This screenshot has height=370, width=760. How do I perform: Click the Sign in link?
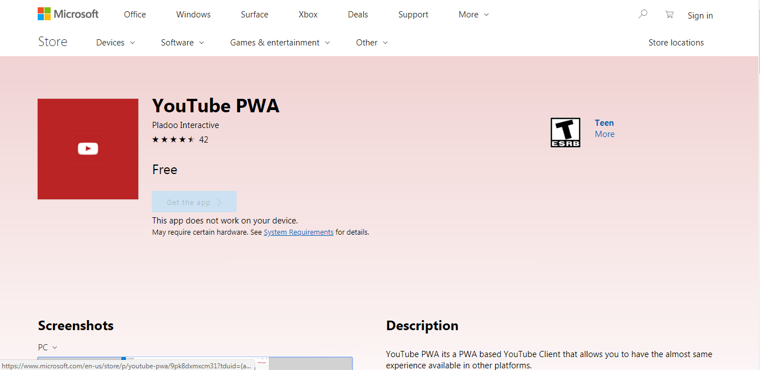point(700,16)
